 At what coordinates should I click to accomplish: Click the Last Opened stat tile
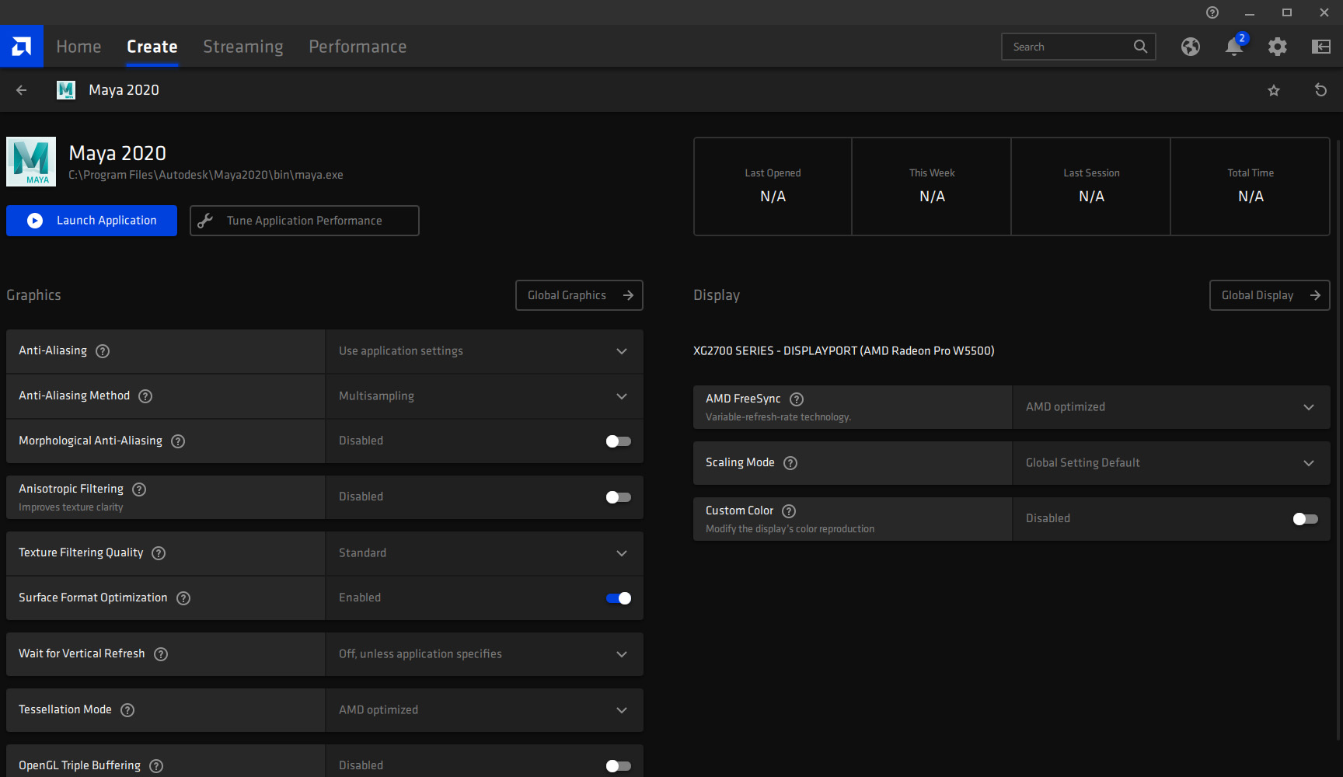click(x=773, y=186)
